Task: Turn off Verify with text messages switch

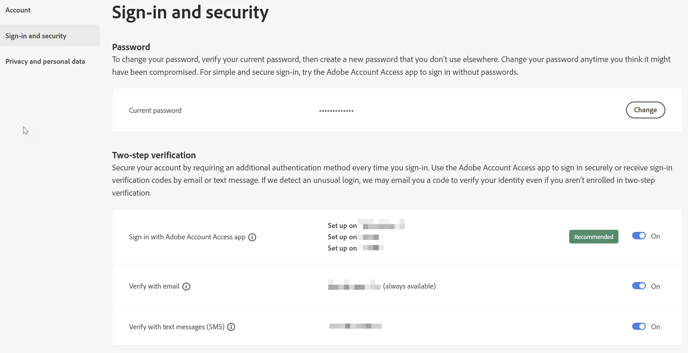Action: (639, 327)
